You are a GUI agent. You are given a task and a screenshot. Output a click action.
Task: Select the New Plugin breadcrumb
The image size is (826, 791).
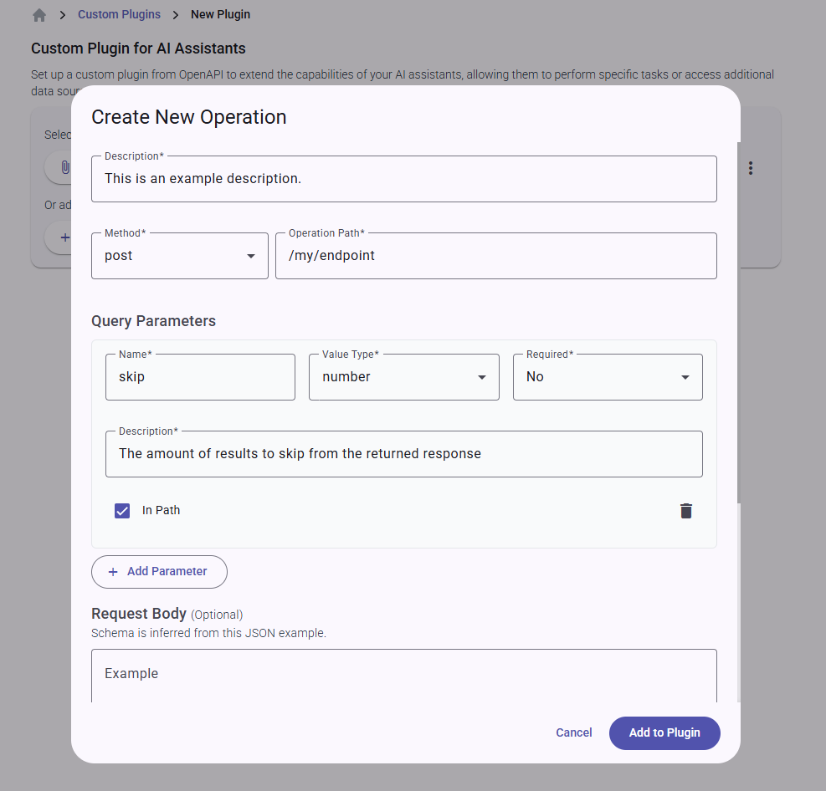tap(220, 14)
